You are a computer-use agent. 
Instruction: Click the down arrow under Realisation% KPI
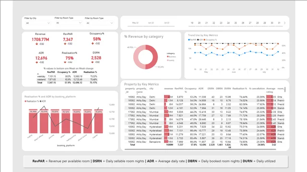pos(65,62)
